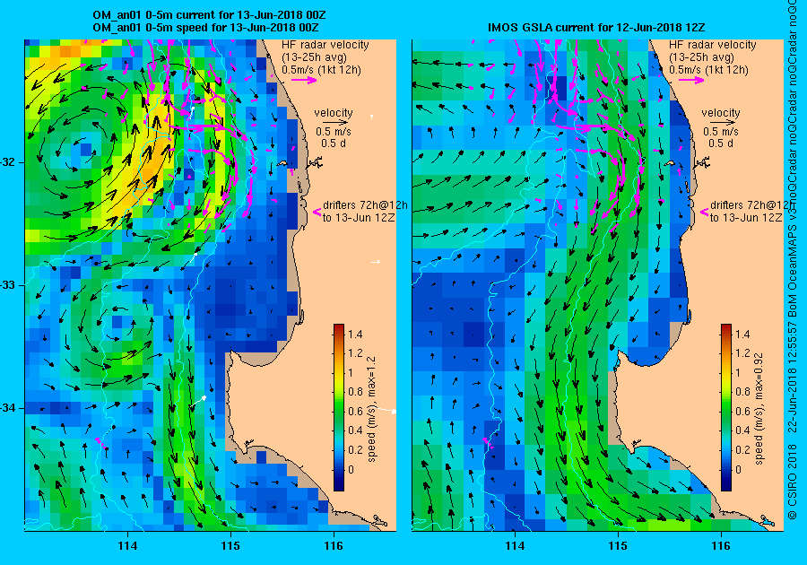Click 'to 13-Jun 12Z' text in IMOS GSLA map
Image resolution: width=807 pixels, height=565 pixels.
[746, 218]
